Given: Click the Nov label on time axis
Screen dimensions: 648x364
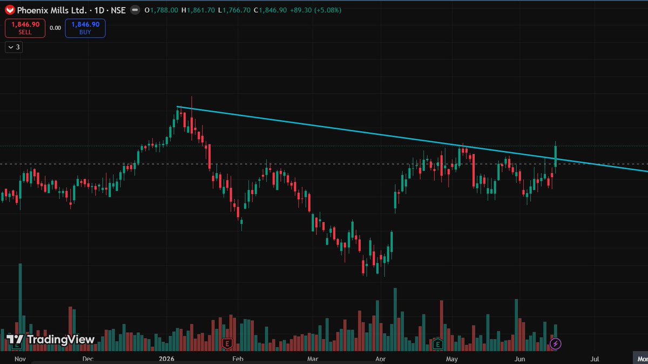Looking at the screenshot, I should tap(19, 359).
